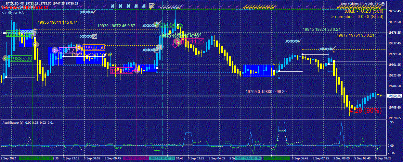Click 19823.60 on the price scale
This screenshot has width=403, height=162.
point(394,75)
